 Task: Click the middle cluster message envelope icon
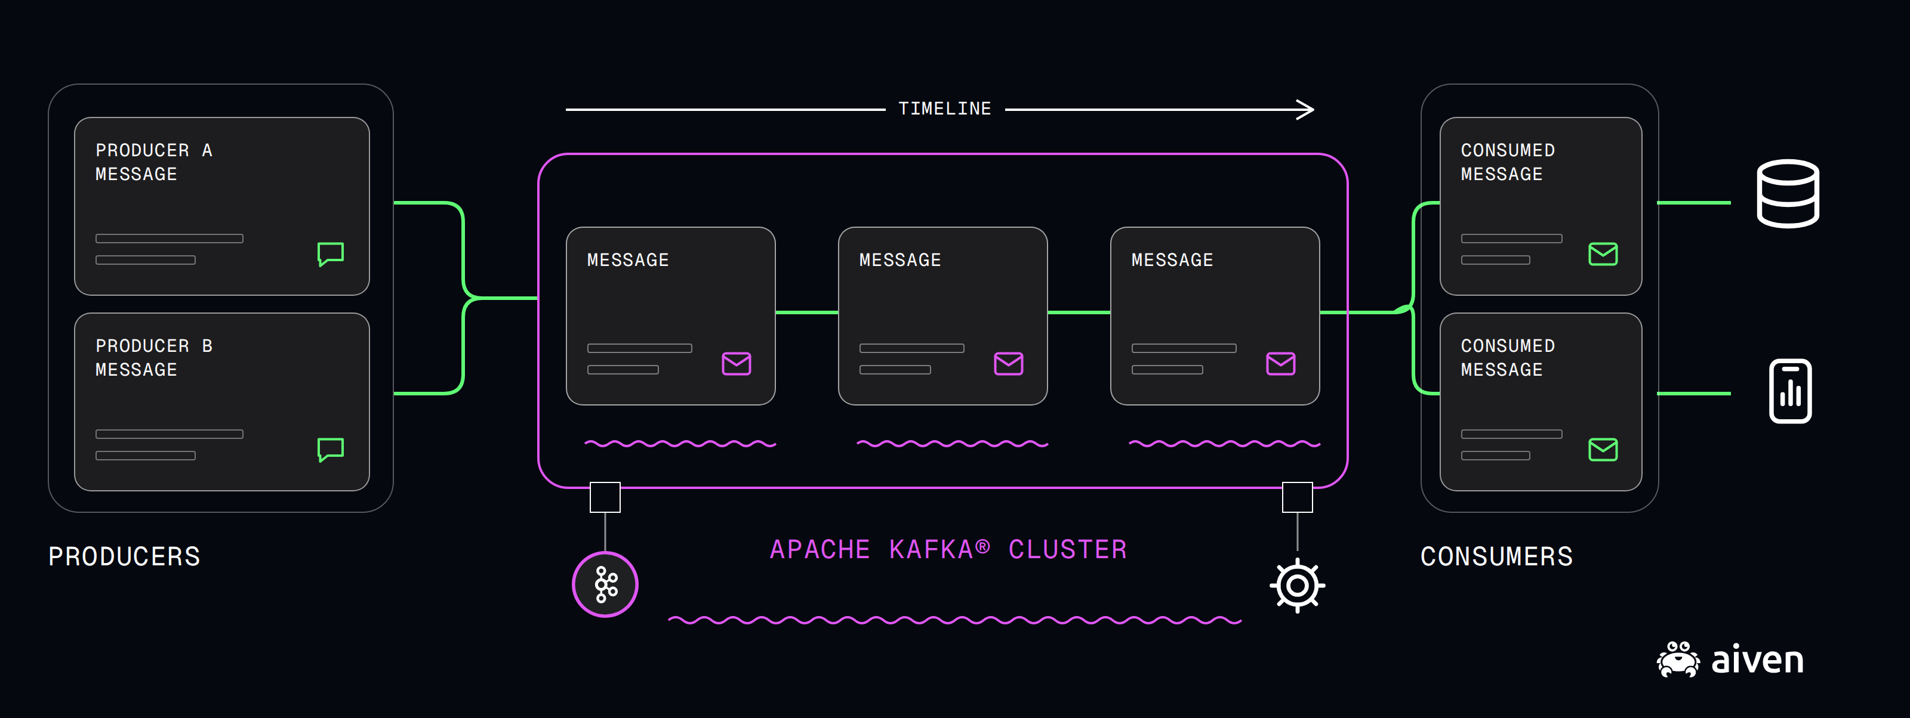click(1008, 364)
